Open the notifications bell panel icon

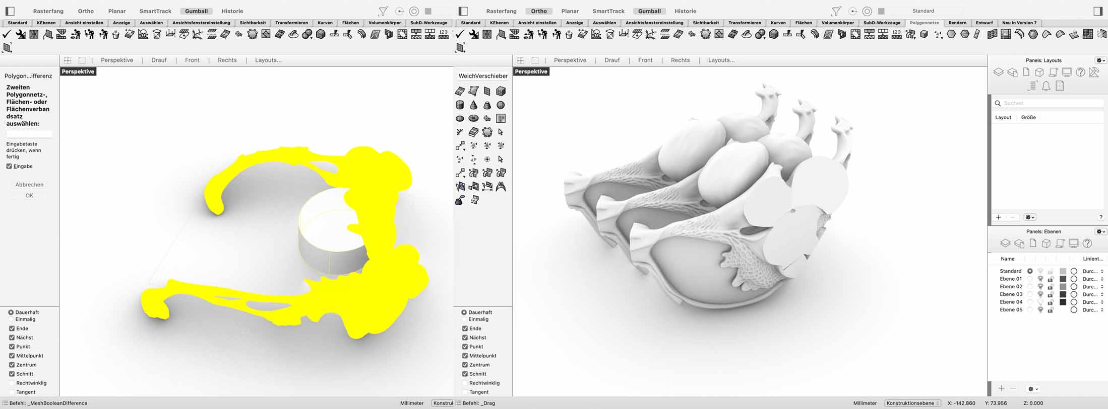point(1046,86)
